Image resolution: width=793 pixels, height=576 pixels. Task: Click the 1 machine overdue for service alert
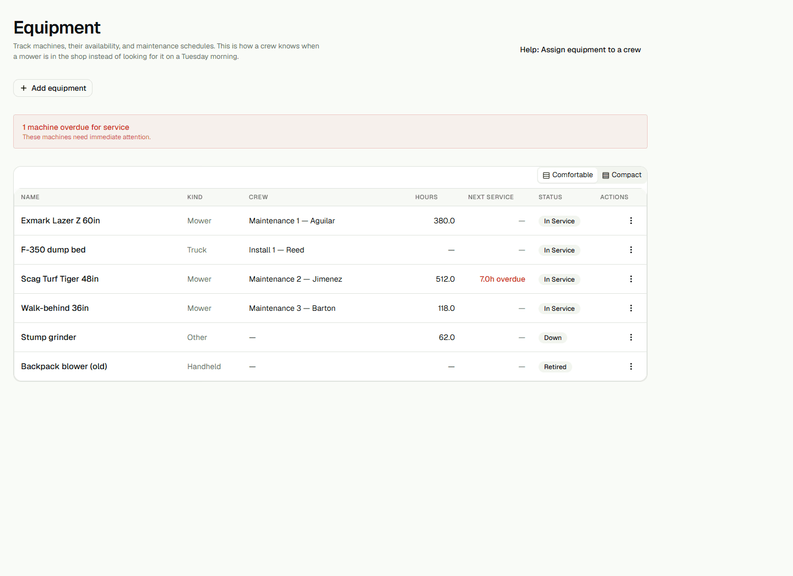(x=330, y=131)
